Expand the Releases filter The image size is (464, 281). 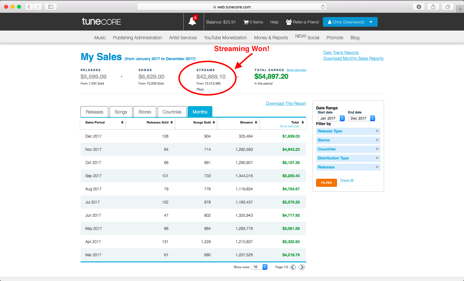(348, 167)
